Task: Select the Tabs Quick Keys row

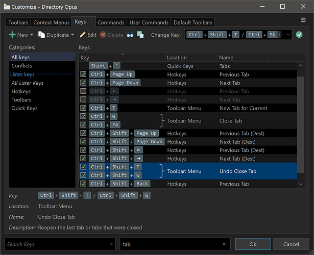Action: 188,66
